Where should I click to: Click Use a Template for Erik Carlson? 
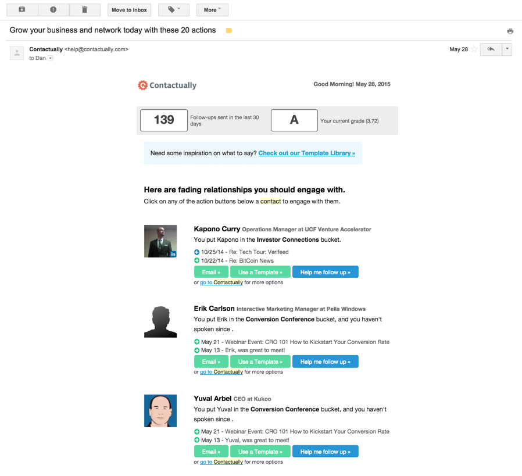click(x=260, y=362)
